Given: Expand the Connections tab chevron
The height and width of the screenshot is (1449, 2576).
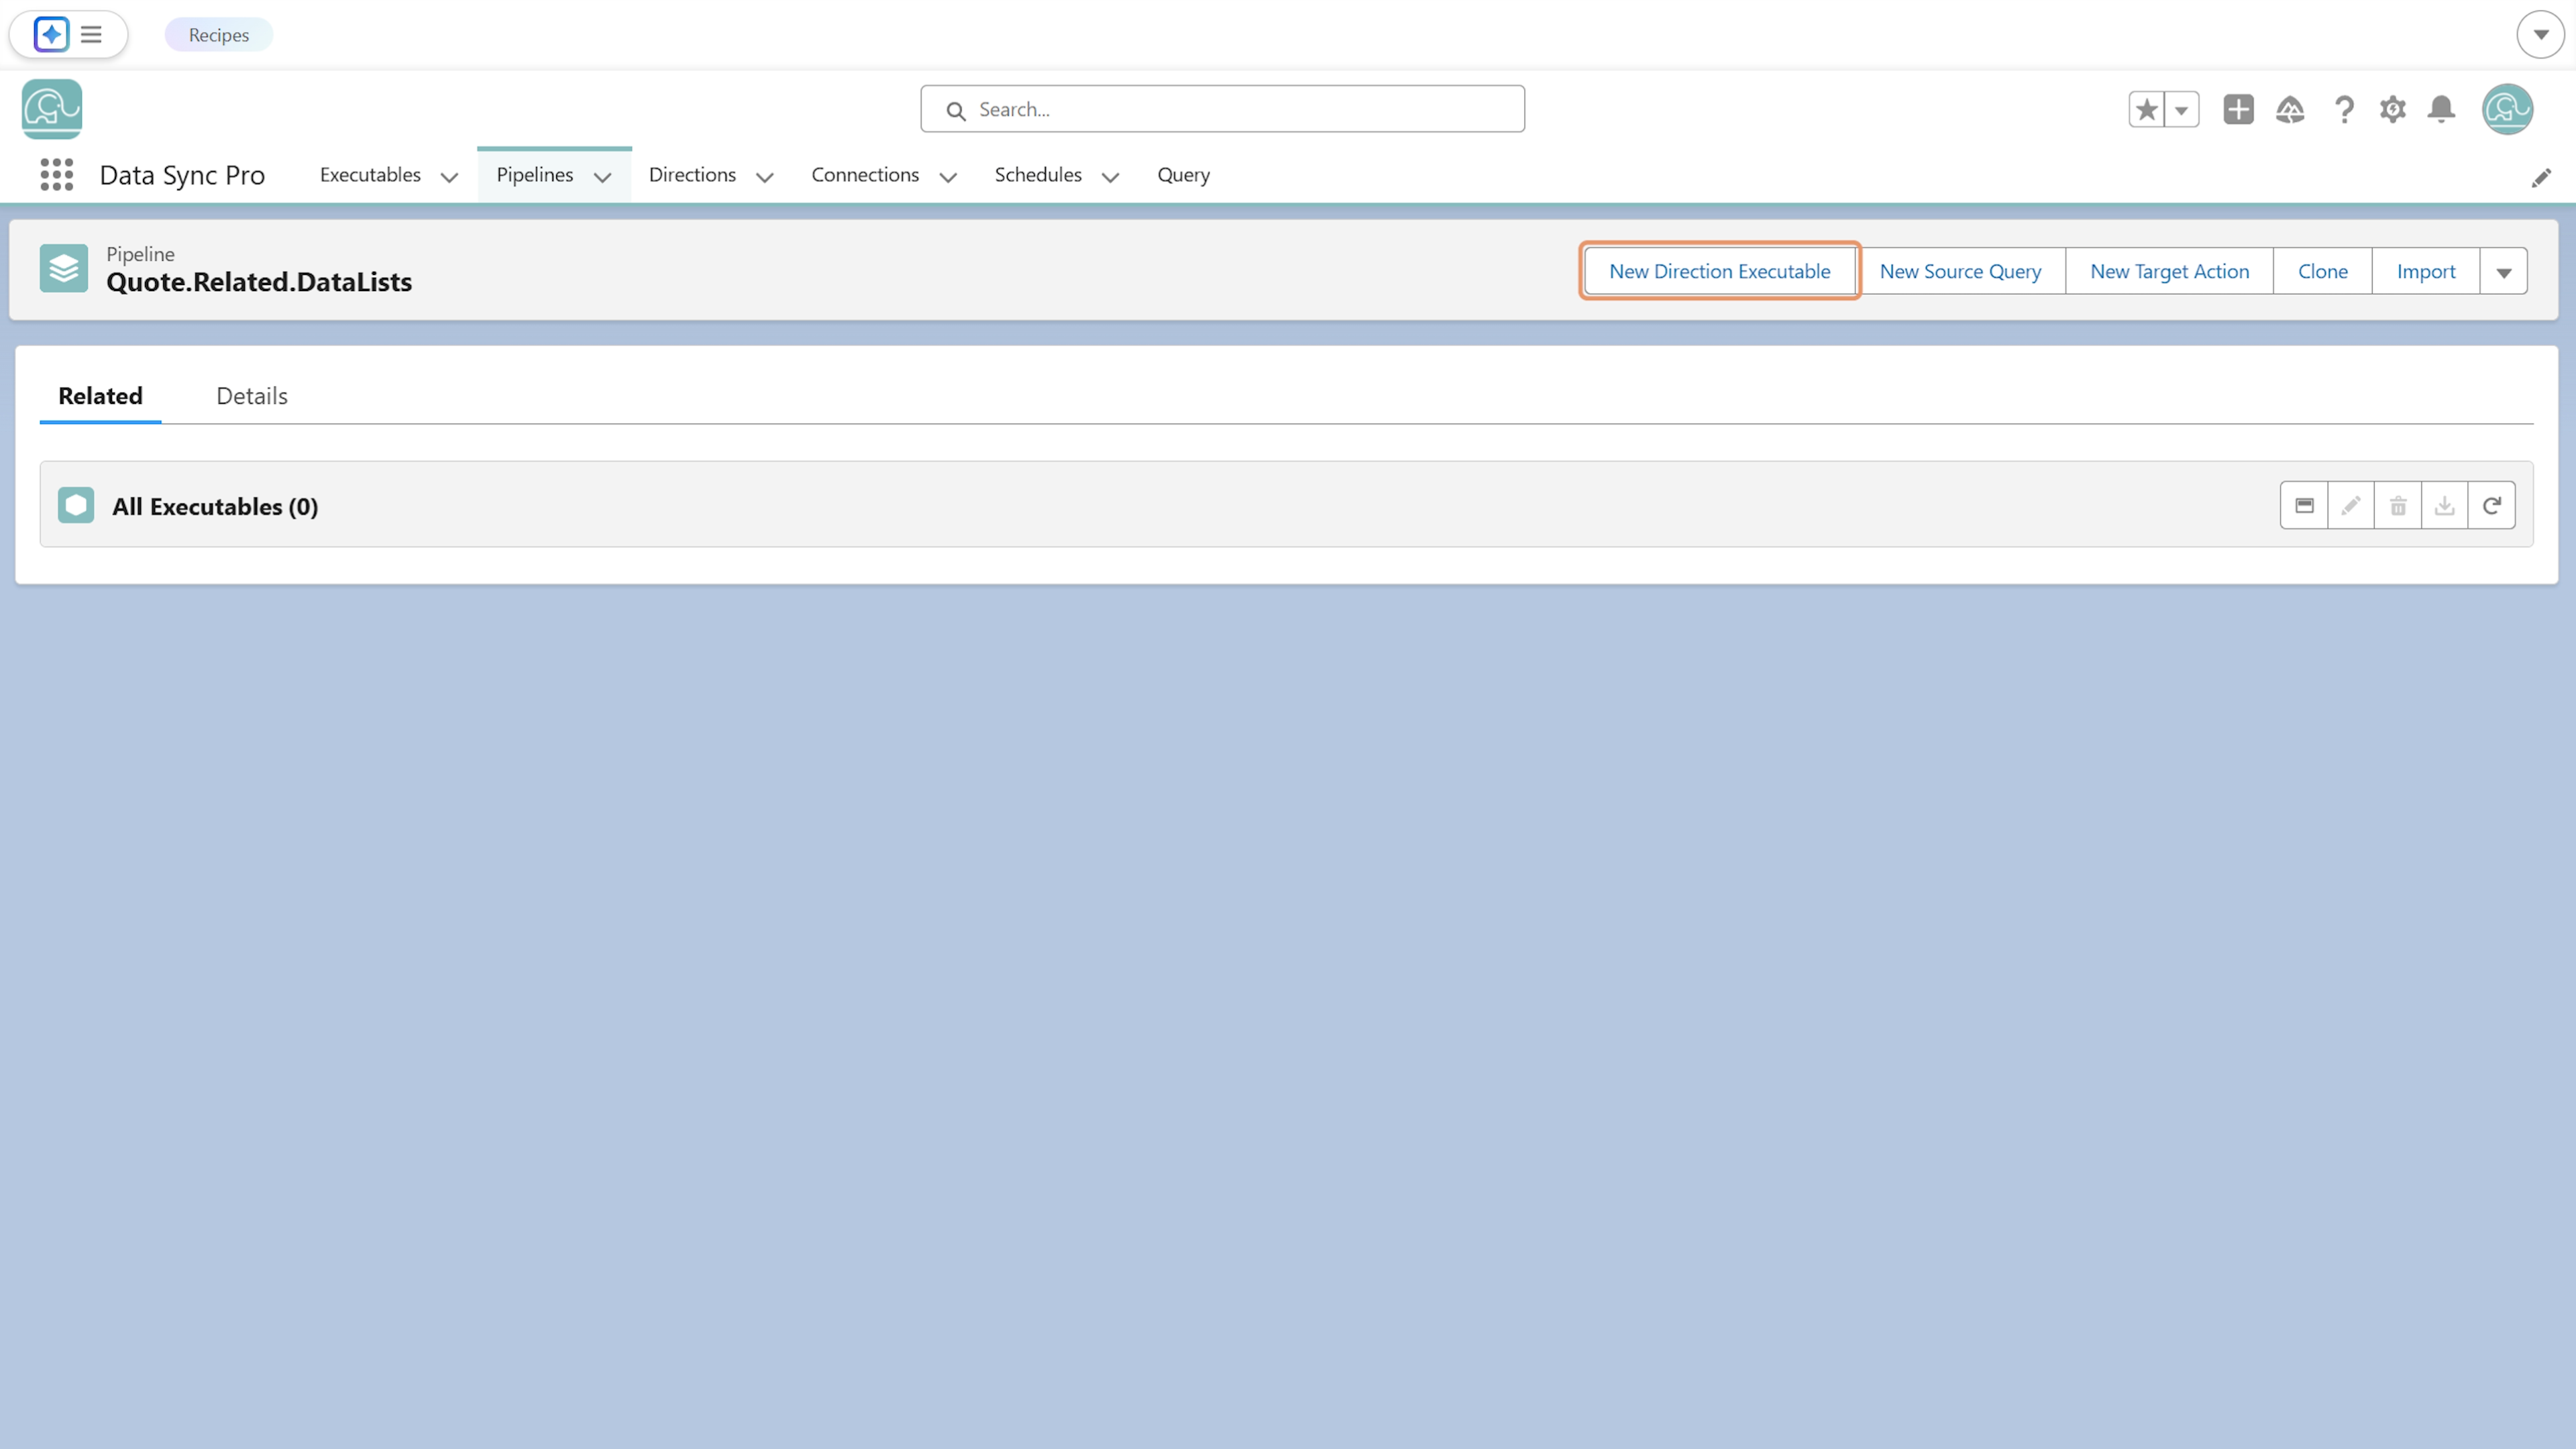Looking at the screenshot, I should (947, 177).
